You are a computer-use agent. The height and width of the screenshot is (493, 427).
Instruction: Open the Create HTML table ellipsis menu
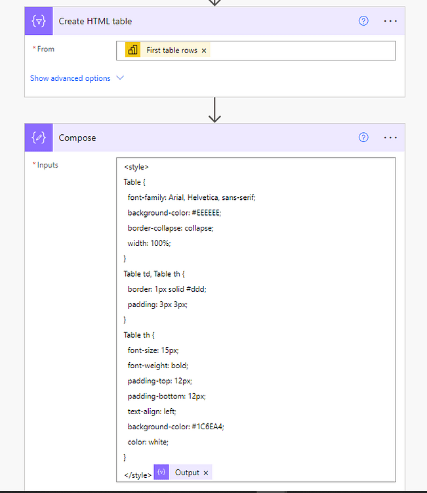(x=390, y=21)
